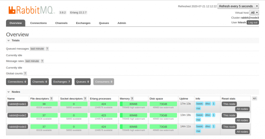Viewport: 265px width, 139px height.
Task: Toggle column options with +/- button
Action: (254, 98)
